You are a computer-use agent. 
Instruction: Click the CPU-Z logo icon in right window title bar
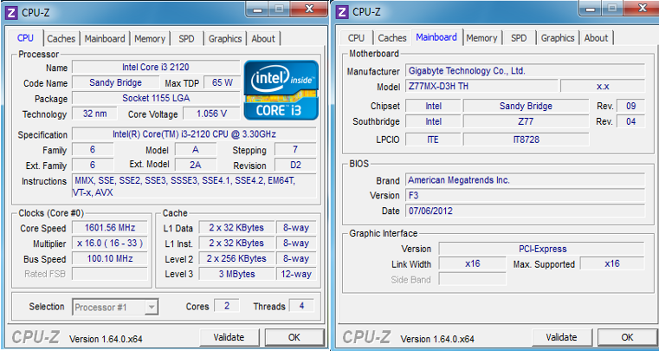point(343,11)
